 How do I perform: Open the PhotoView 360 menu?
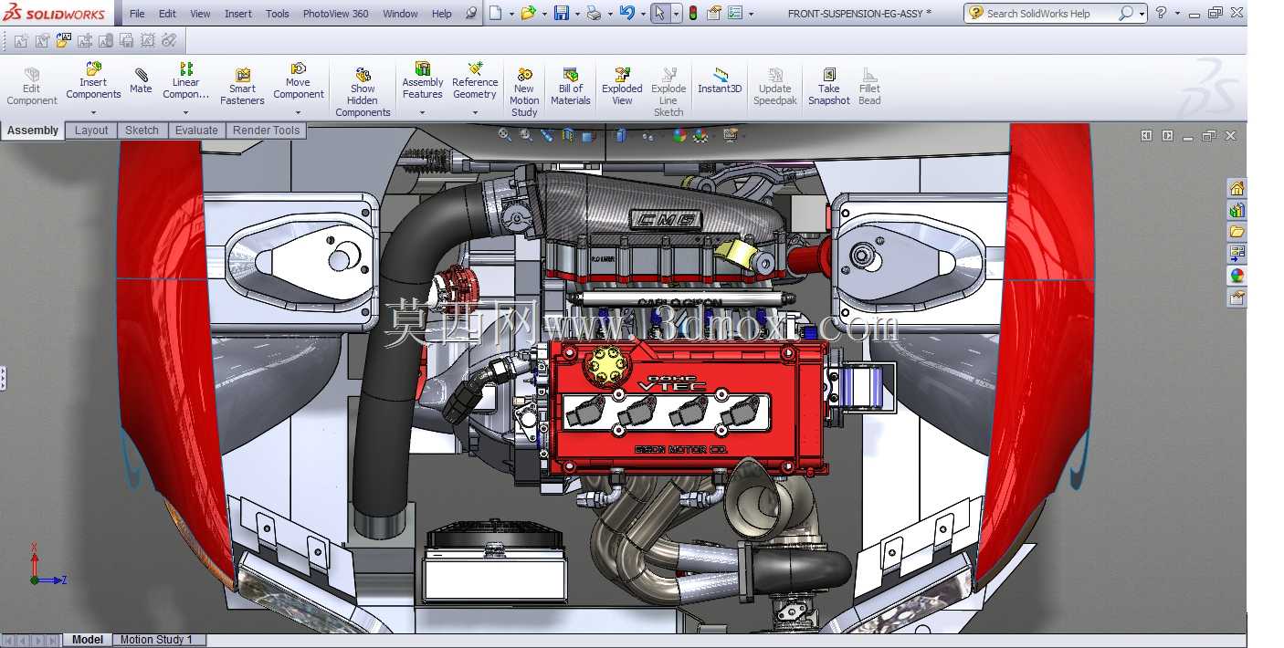tap(336, 14)
